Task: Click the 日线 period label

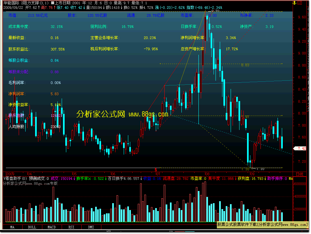Action: click(300, 174)
